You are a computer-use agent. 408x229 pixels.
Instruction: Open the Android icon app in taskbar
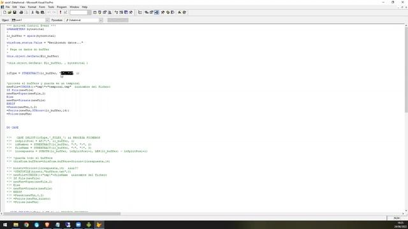[89, 225]
